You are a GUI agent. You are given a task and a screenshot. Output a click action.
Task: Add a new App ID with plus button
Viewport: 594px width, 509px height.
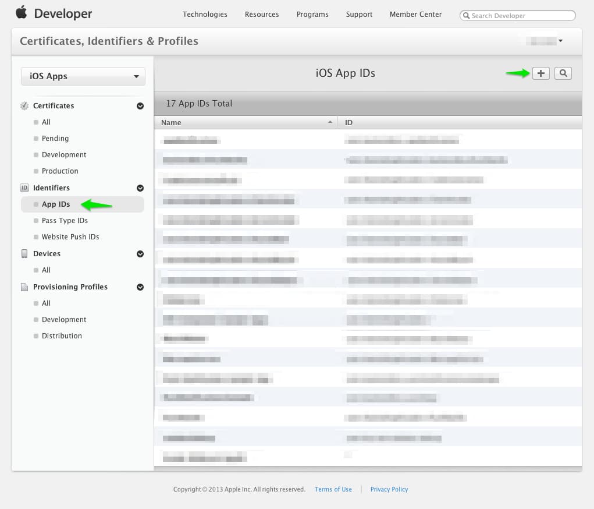tap(540, 73)
